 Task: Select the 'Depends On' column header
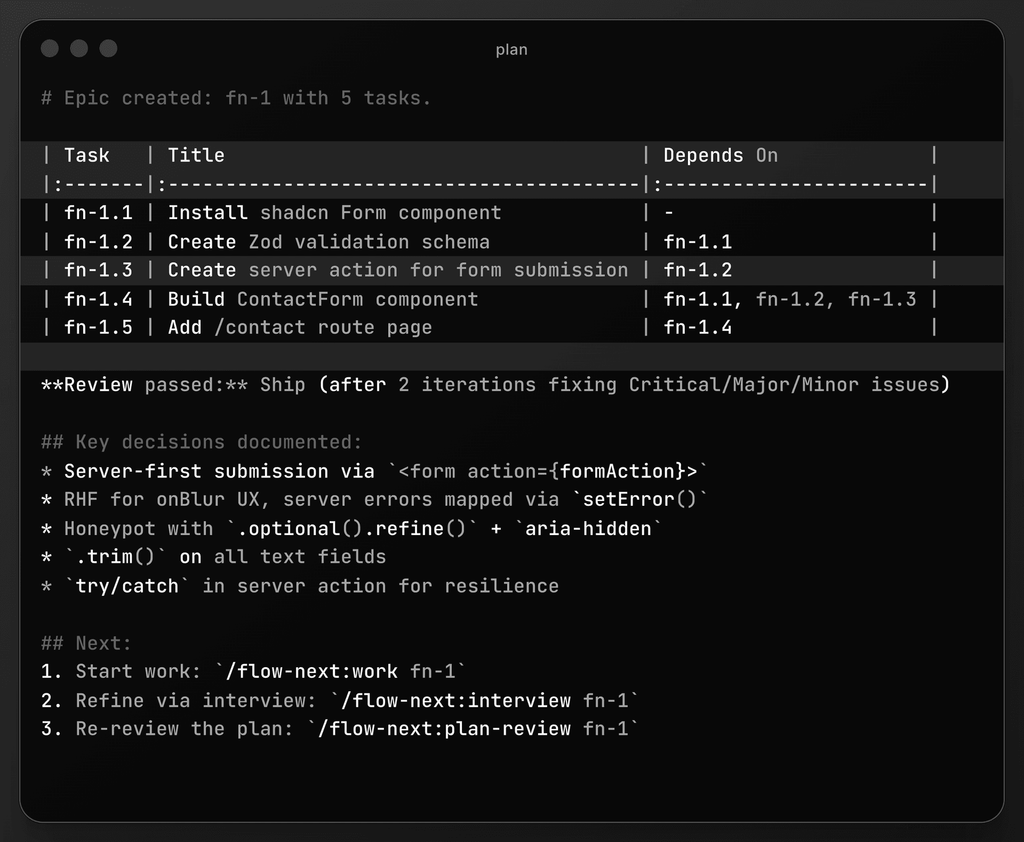tap(721, 155)
